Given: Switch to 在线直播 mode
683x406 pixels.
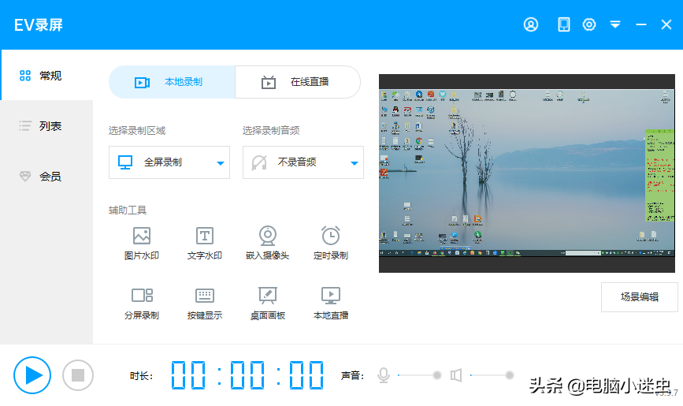Looking at the screenshot, I should coord(298,82).
